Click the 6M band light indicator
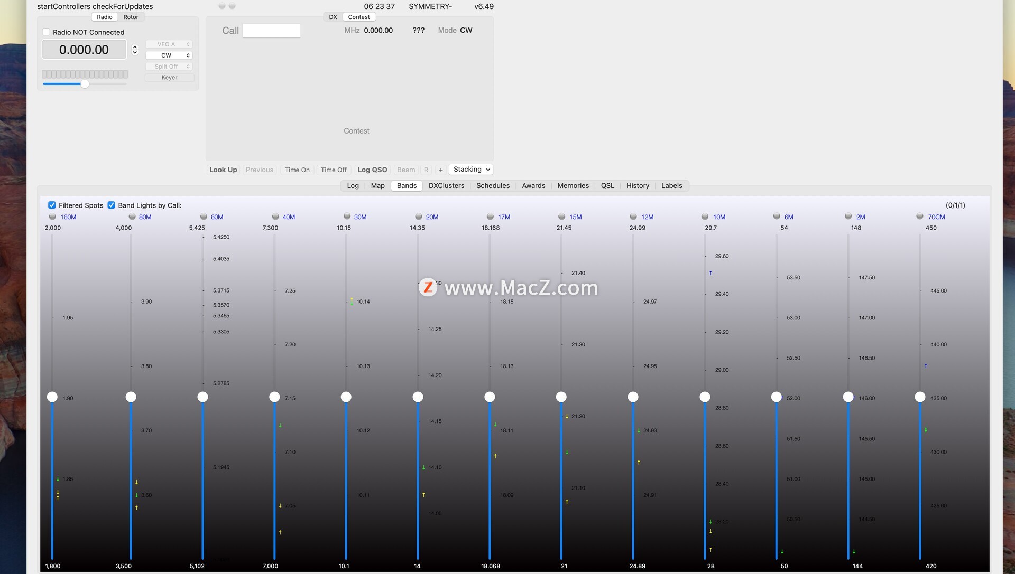Image resolution: width=1015 pixels, height=574 pixels. click(x=777, y=217)
